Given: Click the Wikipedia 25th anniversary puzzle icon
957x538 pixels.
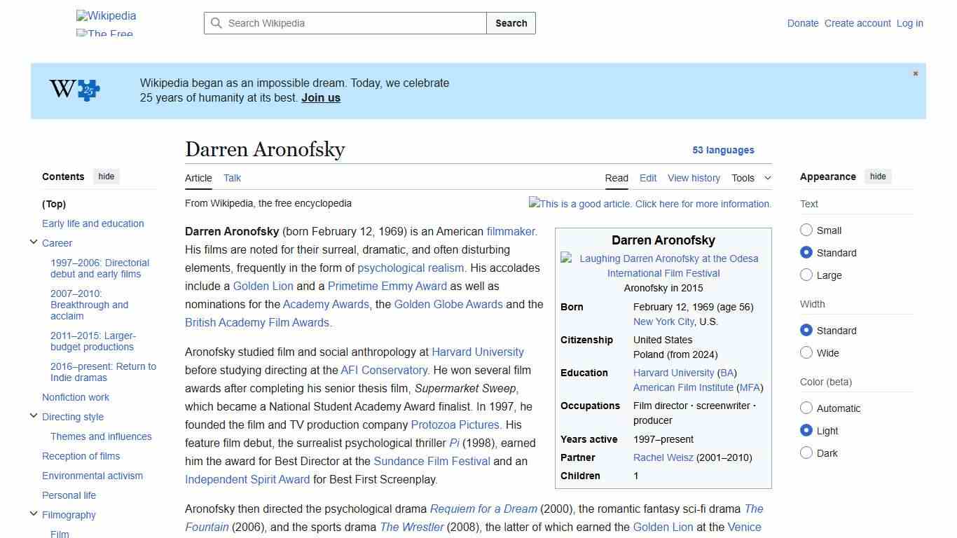Looking at the screenshot, I should coord(86,90).
